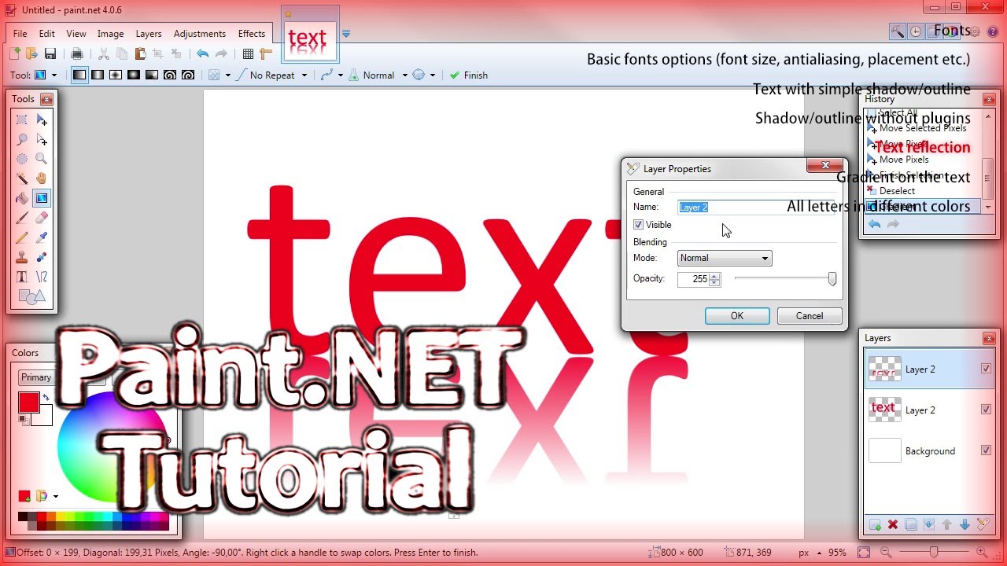1007x566 pixels.
Task: Open layer properties icon in Layers panel
Action: 983,524
